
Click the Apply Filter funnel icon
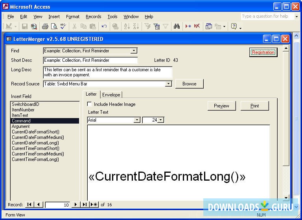pos(166,26)
